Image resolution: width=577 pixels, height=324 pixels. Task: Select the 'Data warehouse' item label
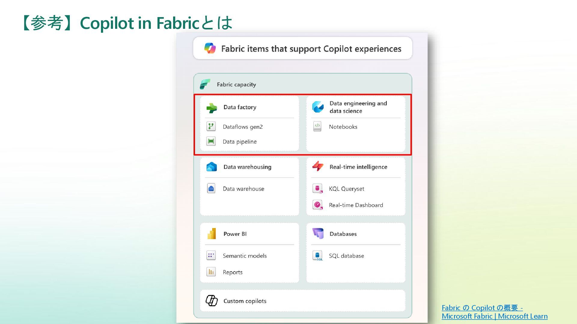pos(243,189)
